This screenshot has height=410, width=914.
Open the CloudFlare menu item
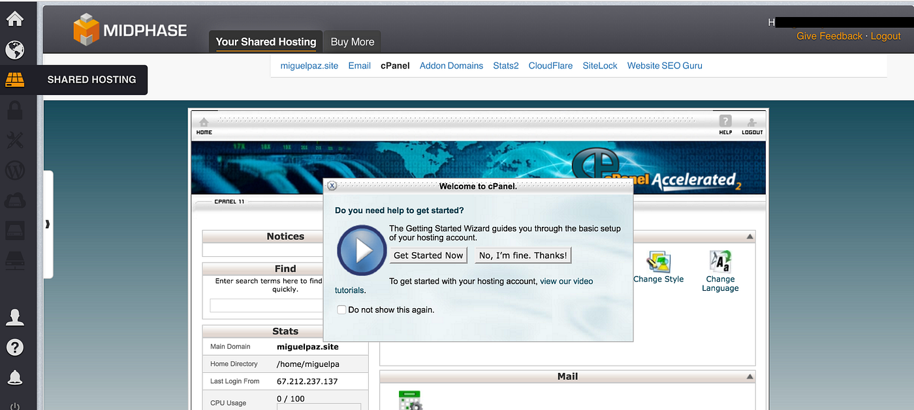pos(550,66)
